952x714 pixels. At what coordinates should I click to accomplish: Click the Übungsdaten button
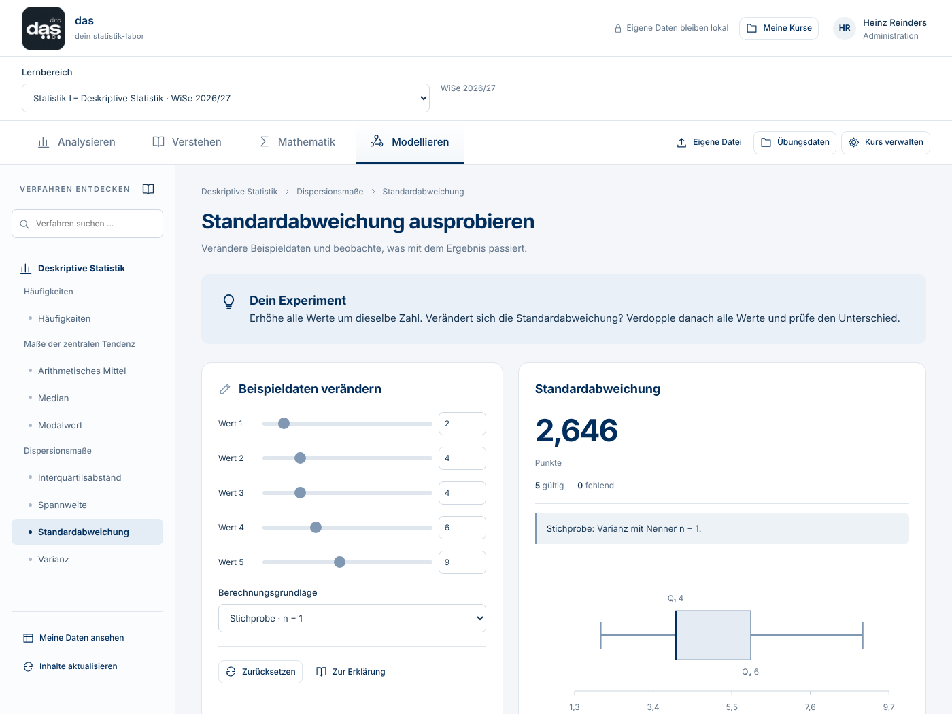795,143
